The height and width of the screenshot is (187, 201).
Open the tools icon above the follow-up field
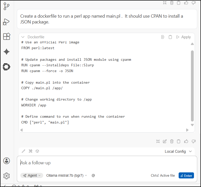(x=30, y=151)
